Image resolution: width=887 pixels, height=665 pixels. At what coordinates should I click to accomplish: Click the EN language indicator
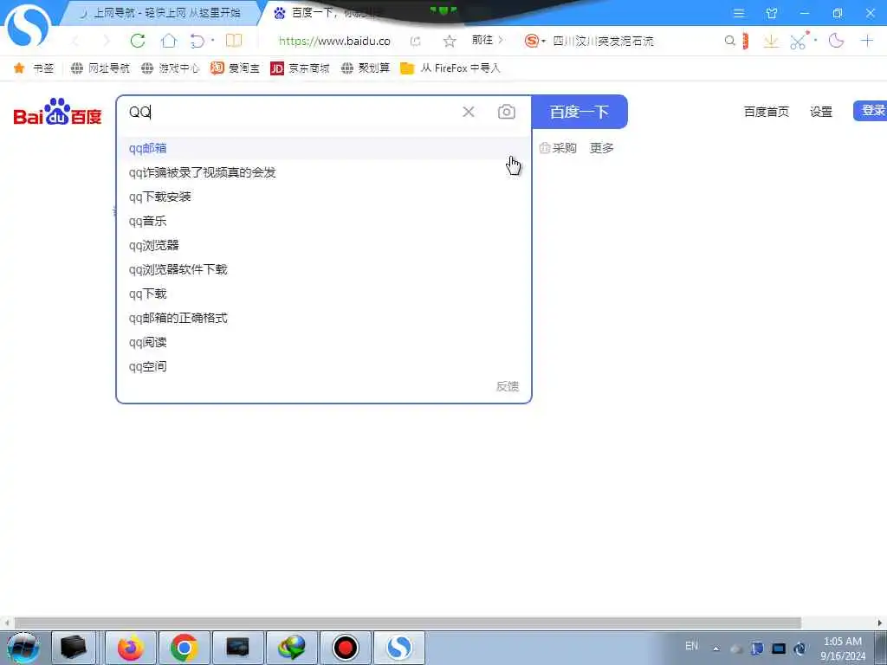point(691,646)
